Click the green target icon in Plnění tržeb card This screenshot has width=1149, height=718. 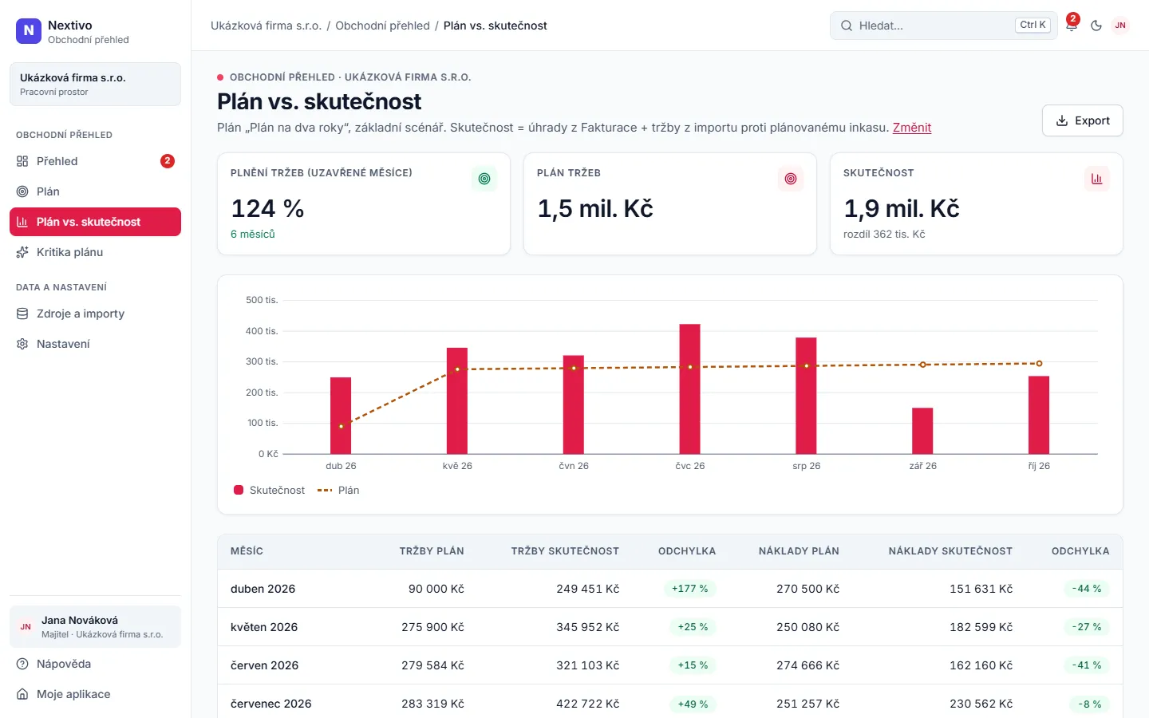click(x=484, y=179)
